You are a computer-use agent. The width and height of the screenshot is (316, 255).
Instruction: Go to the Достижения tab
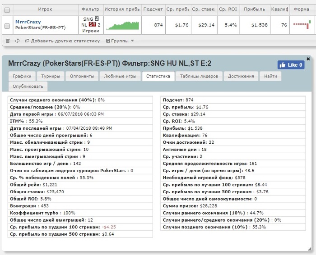coord(241,76)
